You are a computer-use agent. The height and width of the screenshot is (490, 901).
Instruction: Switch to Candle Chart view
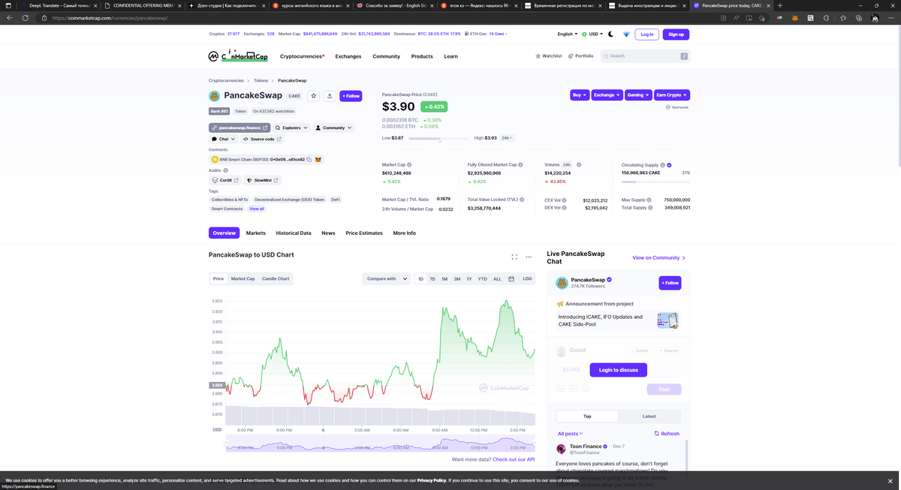pyautogui.click(x=276, y=278)
